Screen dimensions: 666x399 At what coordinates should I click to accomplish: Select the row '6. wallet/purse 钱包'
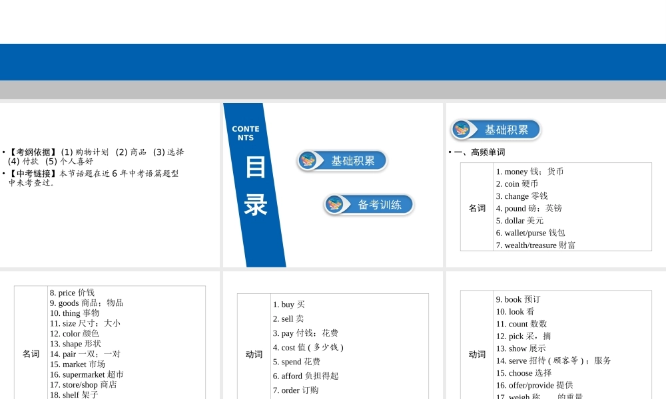click(x=531, y=233)
